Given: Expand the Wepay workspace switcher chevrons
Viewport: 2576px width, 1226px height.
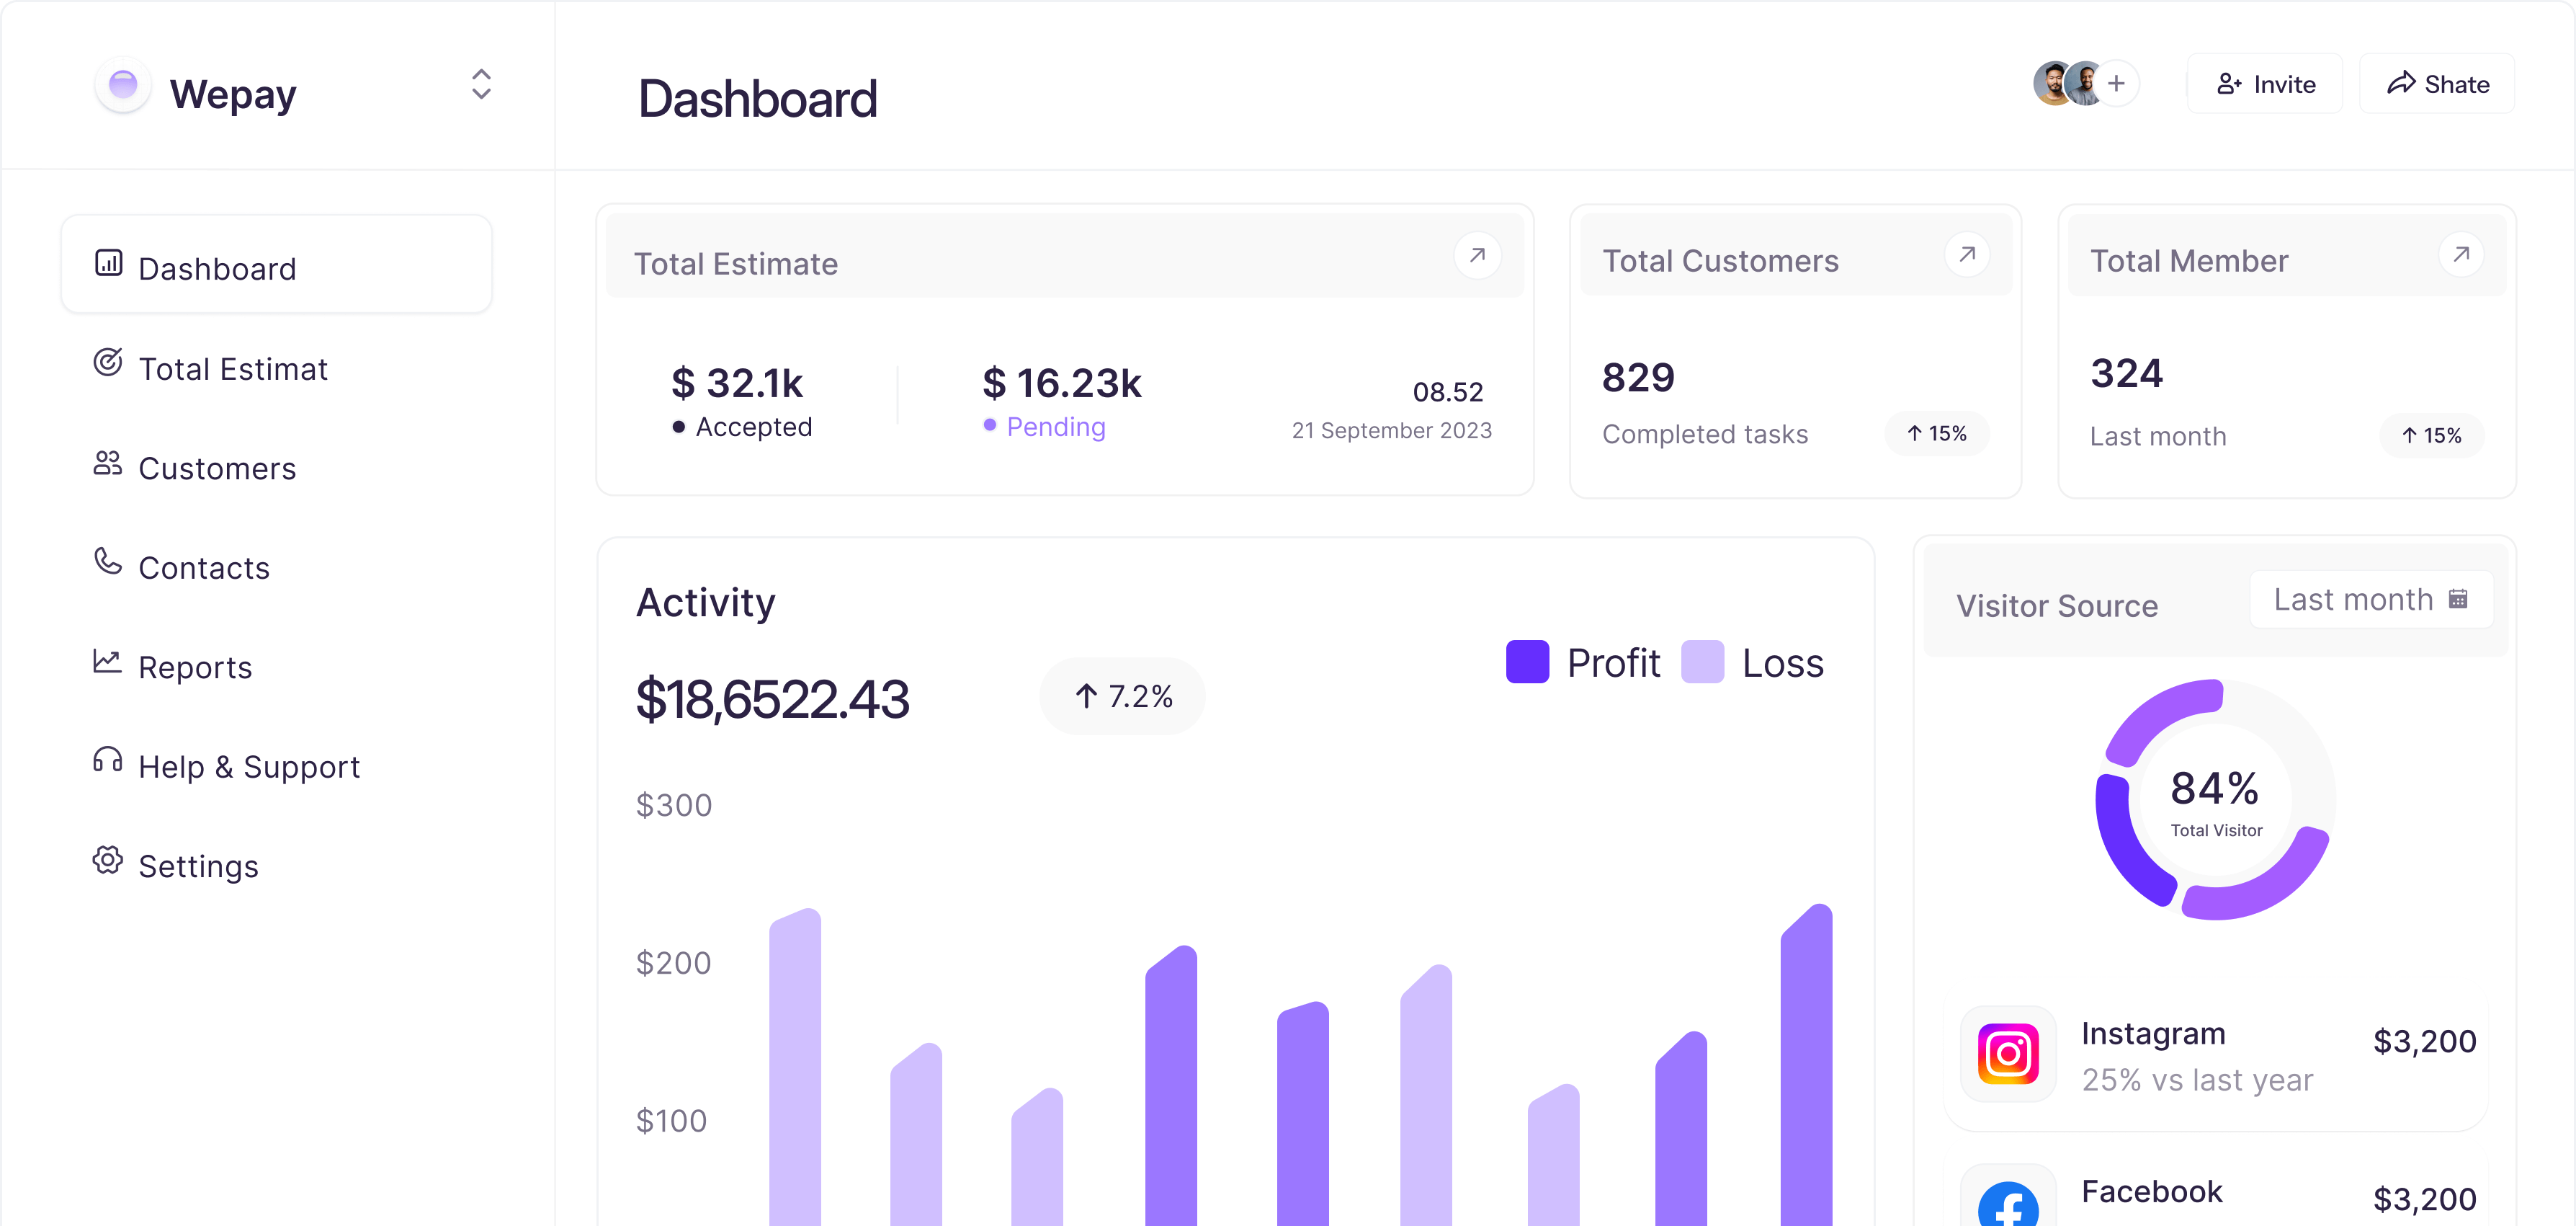Looking at the screenshot, I should 481,84.
